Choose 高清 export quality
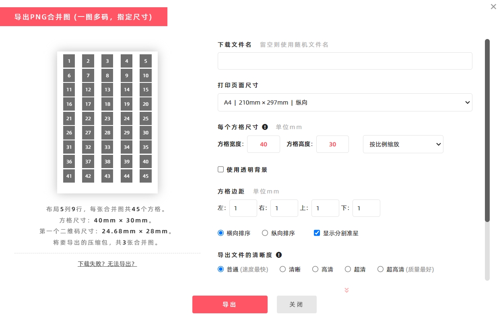This screenshot has width=501, height=331. [x=315, y=269]
